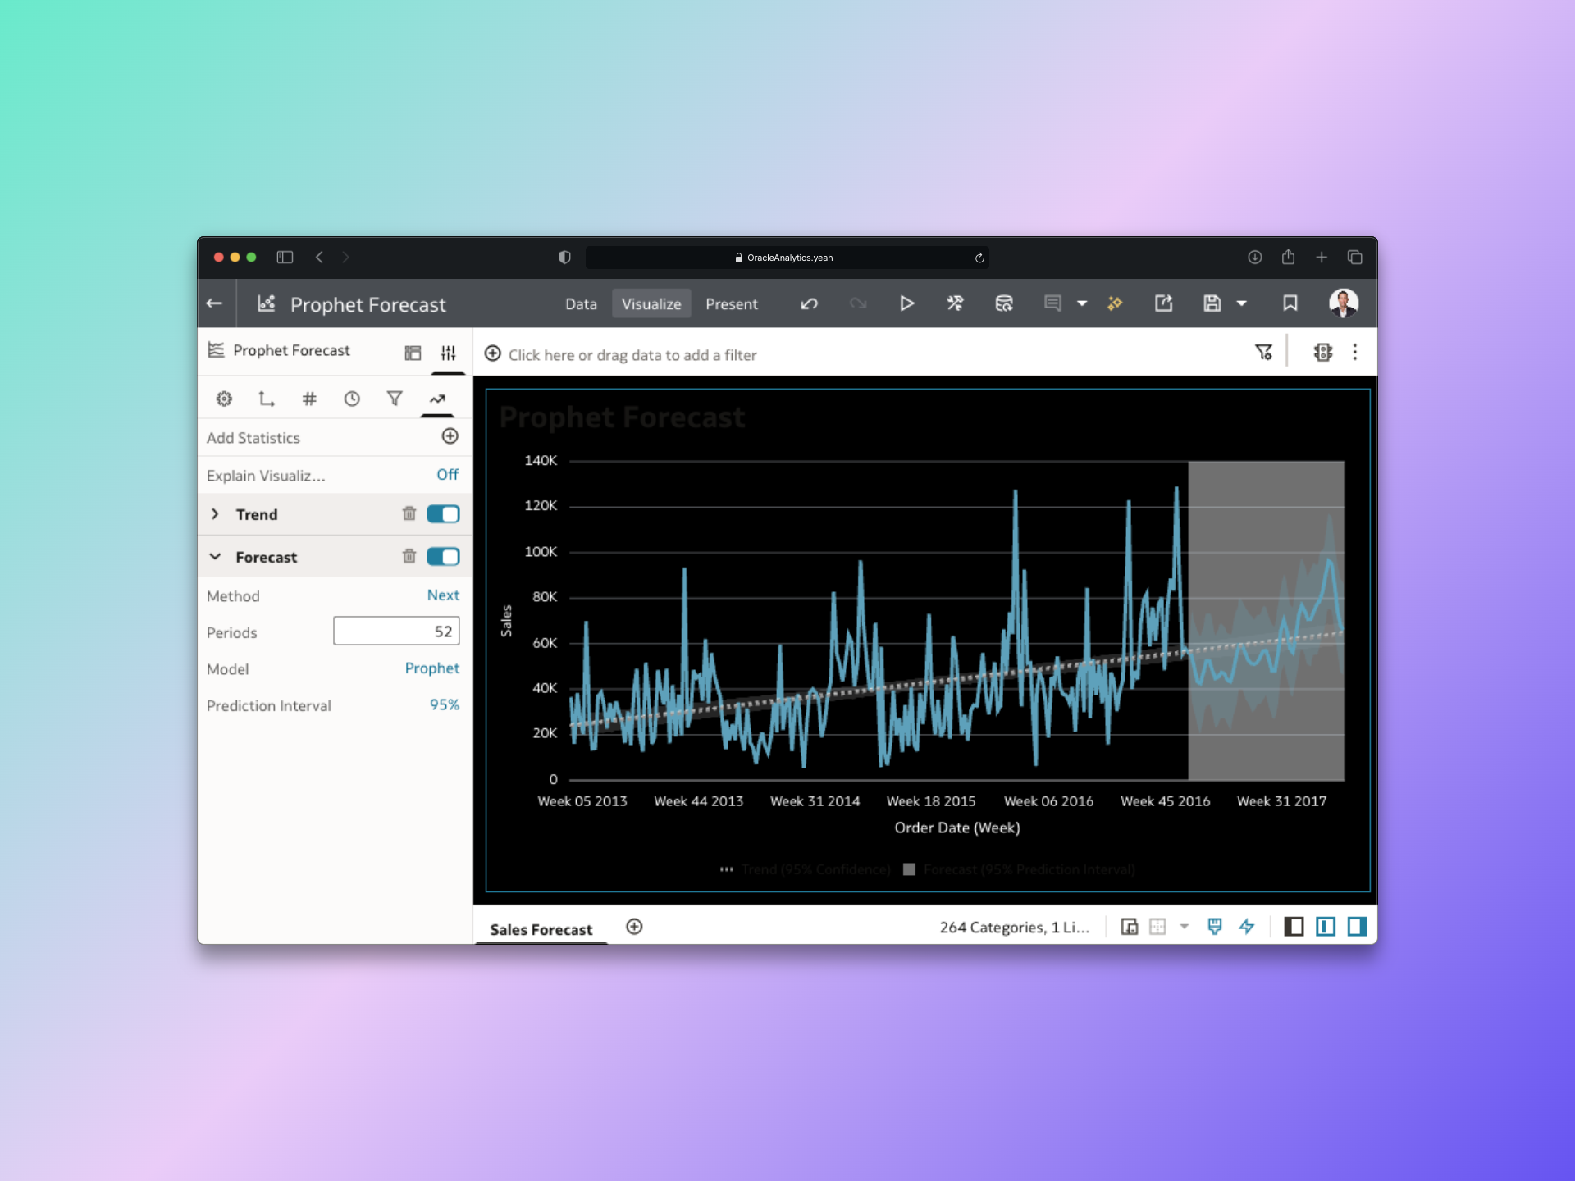Collapse the Forecast section chevron

[x=215, y=557]
